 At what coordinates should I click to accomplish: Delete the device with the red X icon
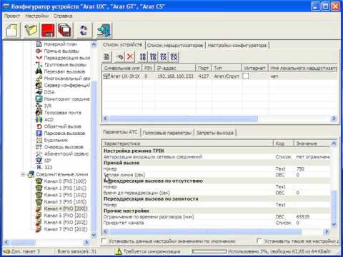pos(130,56)
